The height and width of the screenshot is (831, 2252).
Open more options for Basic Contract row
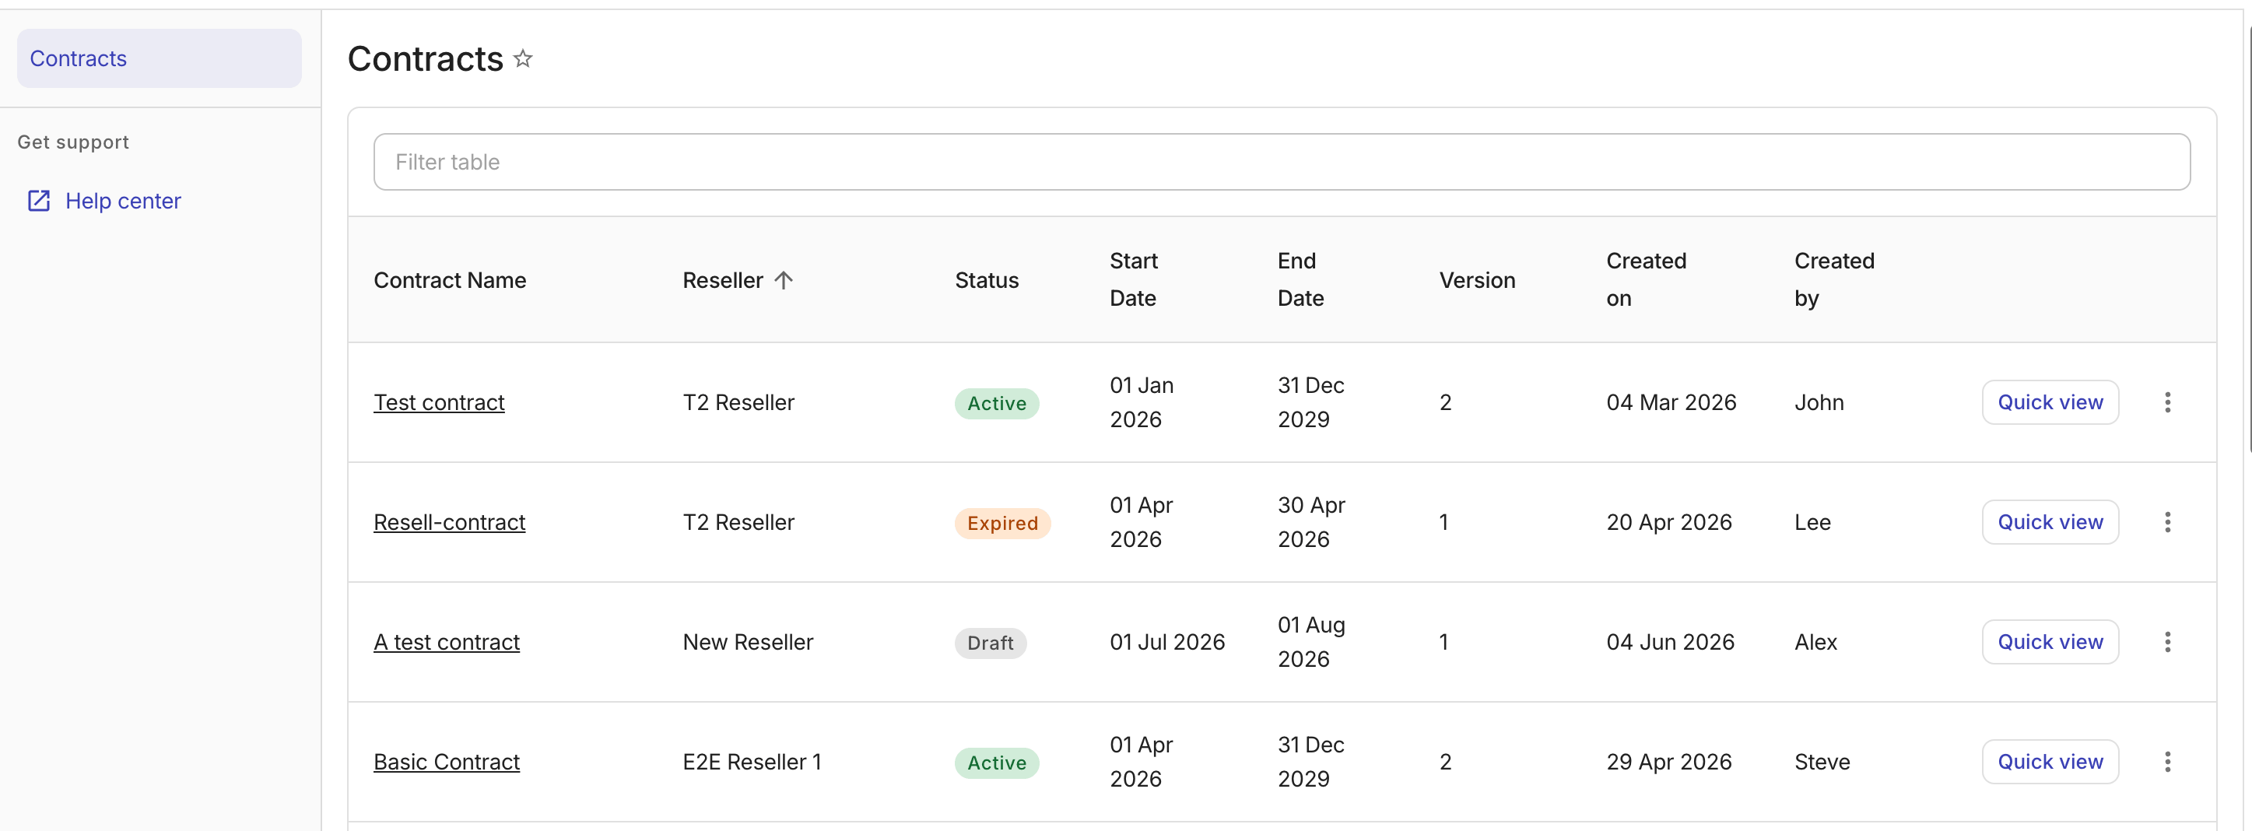[2167, 761]
